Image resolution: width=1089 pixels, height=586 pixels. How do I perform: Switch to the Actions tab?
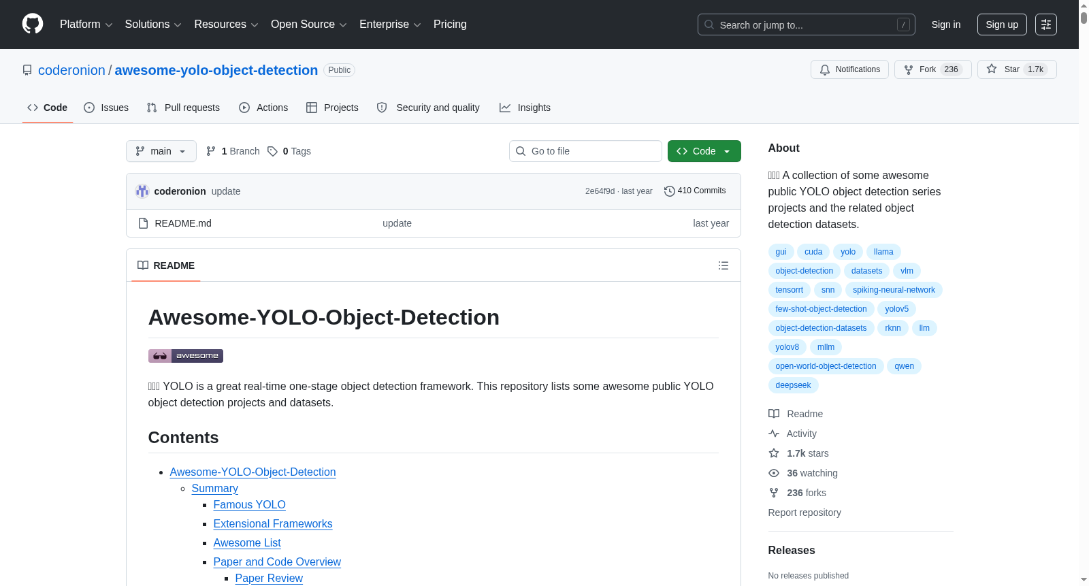263,108
